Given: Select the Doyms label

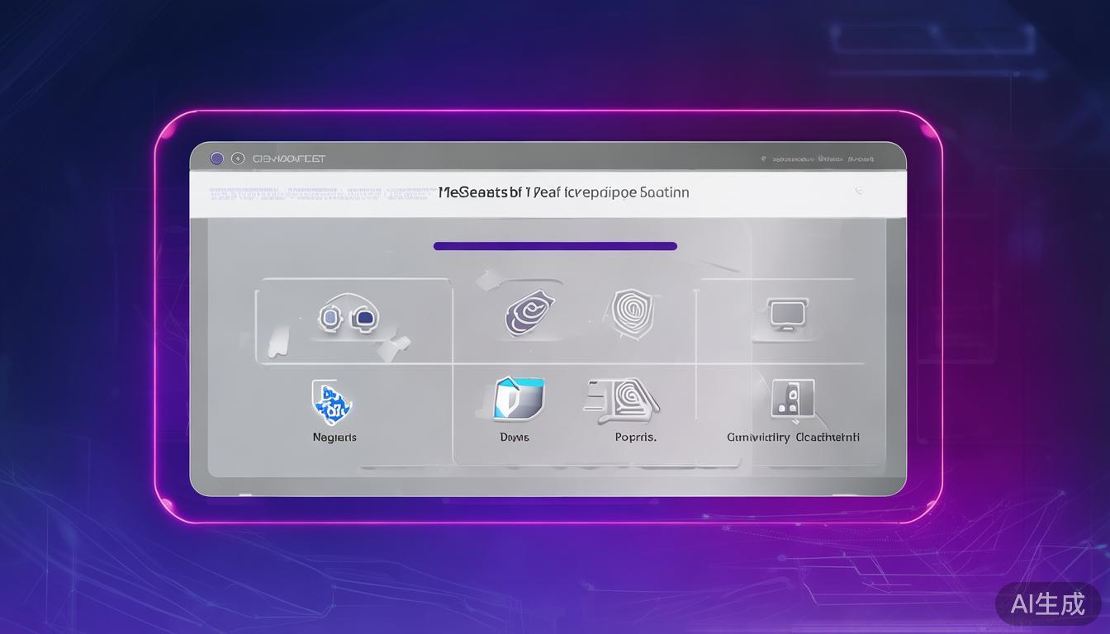Looking at the screenshot, I should point(515,438).
